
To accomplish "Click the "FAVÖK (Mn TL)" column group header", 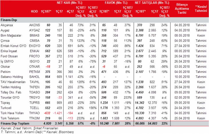I will 116,3.
